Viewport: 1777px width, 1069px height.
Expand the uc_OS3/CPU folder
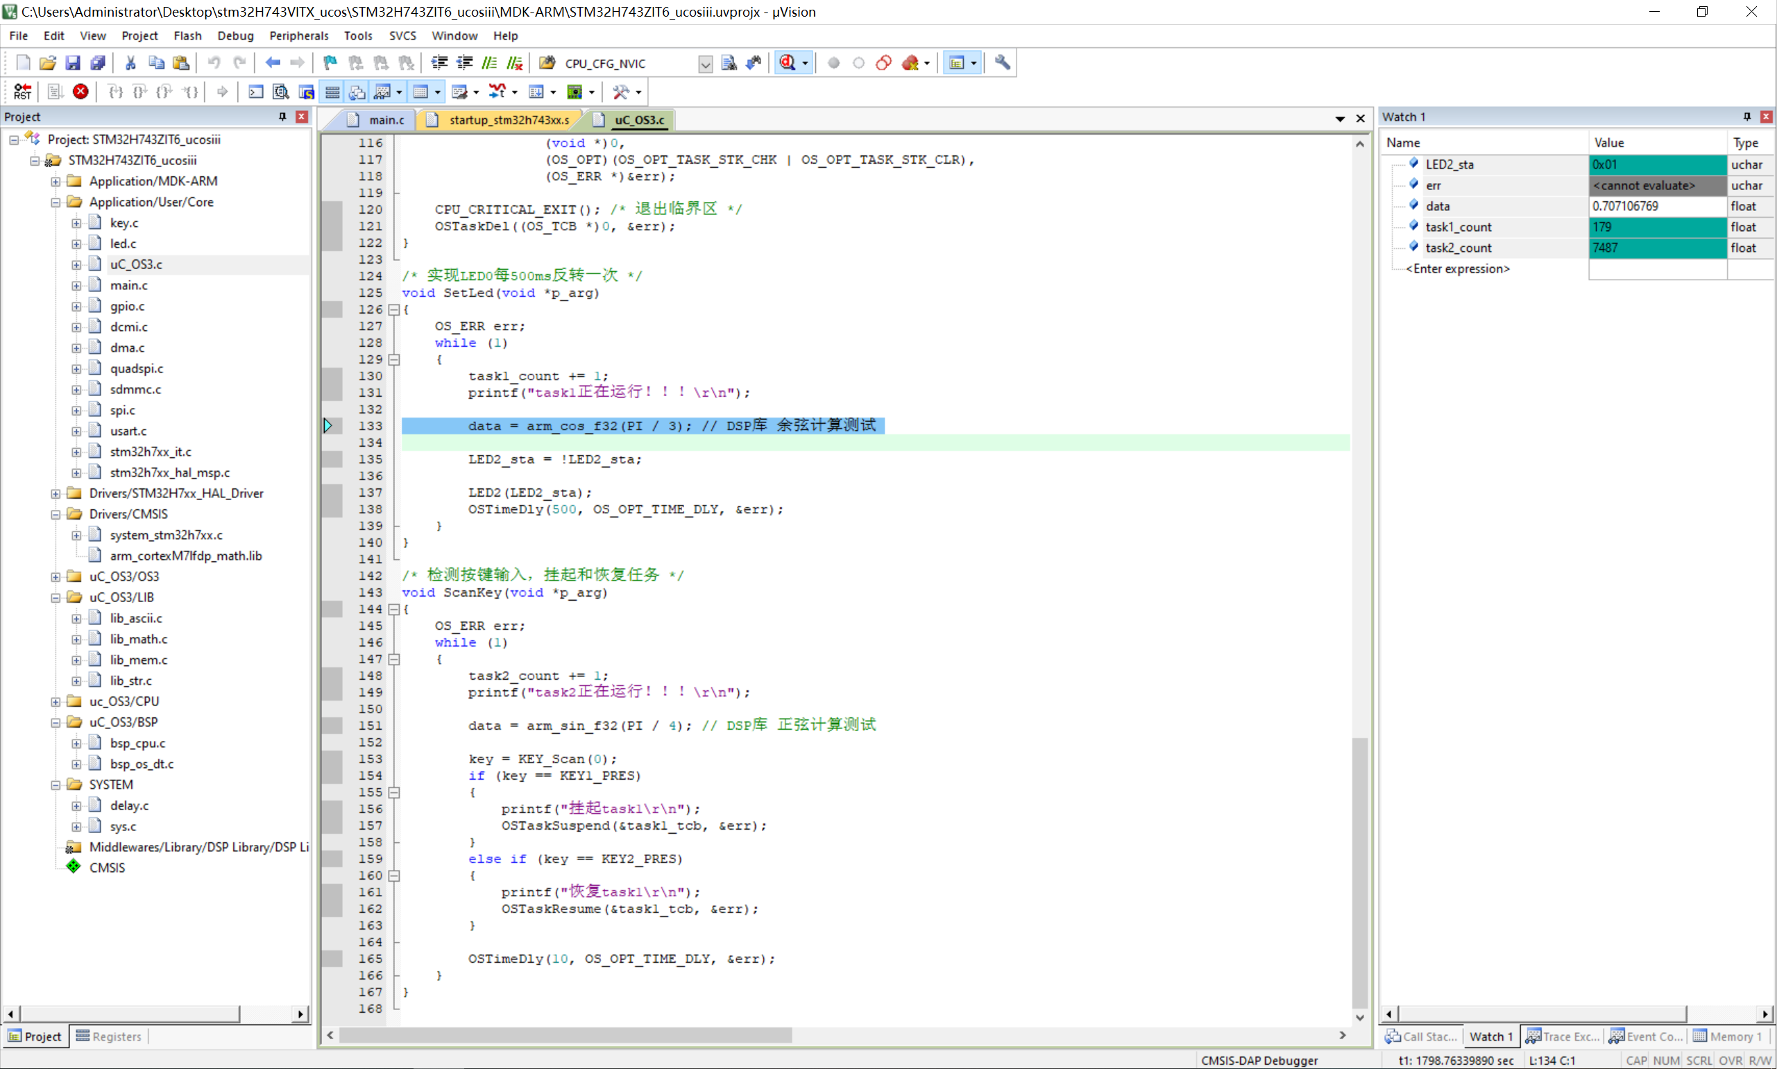coord(56,701)
